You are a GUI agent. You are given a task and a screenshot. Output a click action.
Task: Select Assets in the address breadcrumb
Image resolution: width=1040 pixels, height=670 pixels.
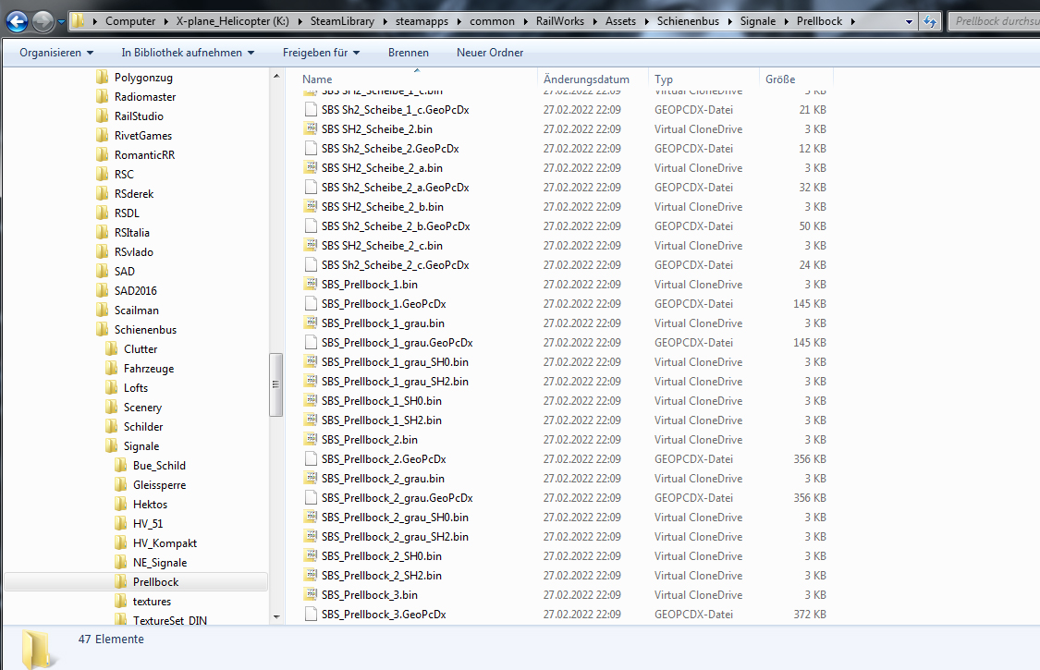tap(620, 21)
